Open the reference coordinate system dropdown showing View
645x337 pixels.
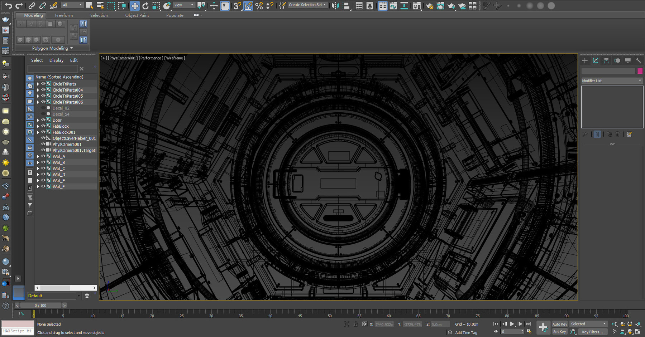(184, 5)
